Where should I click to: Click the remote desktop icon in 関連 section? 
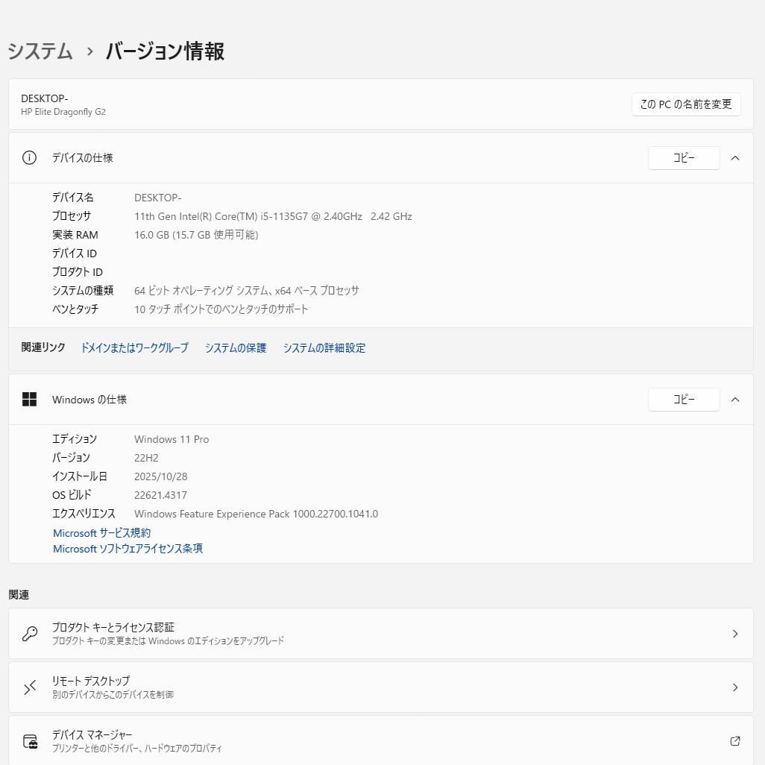tap(30, 687)
